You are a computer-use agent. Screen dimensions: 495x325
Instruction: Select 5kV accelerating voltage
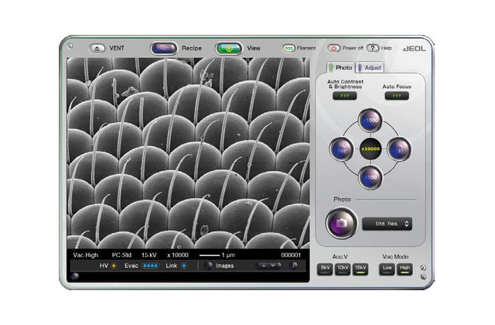click(325, 269)
